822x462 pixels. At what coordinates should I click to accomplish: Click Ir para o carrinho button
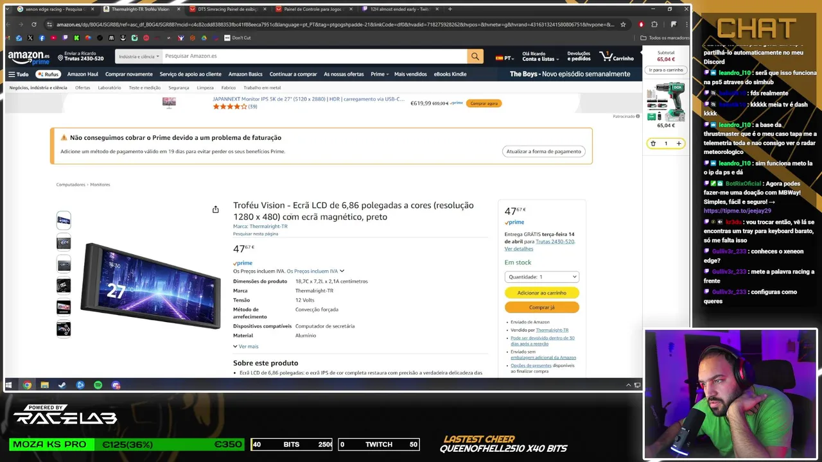click(665, 70)
